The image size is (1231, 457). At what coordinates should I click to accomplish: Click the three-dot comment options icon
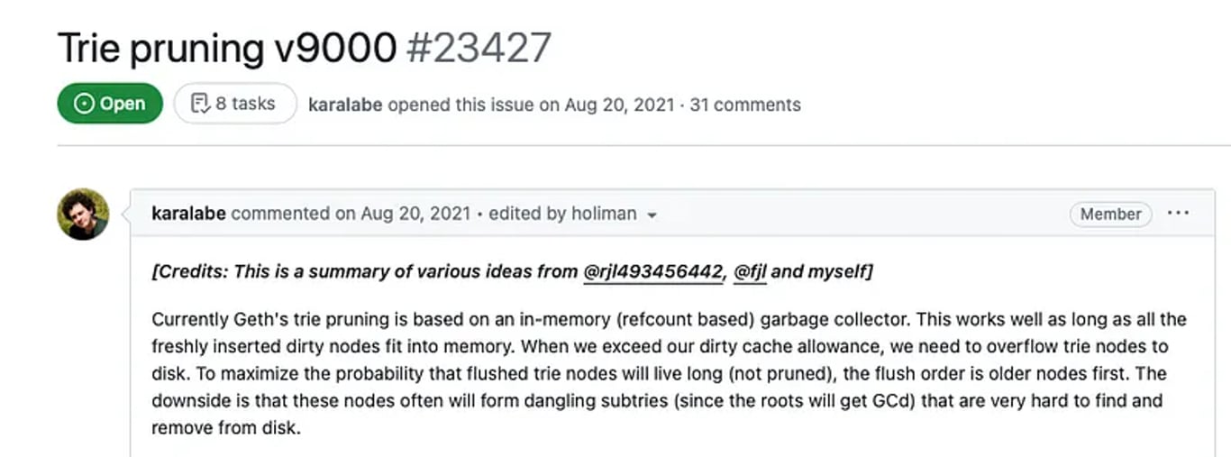[x=1178, y=214]
